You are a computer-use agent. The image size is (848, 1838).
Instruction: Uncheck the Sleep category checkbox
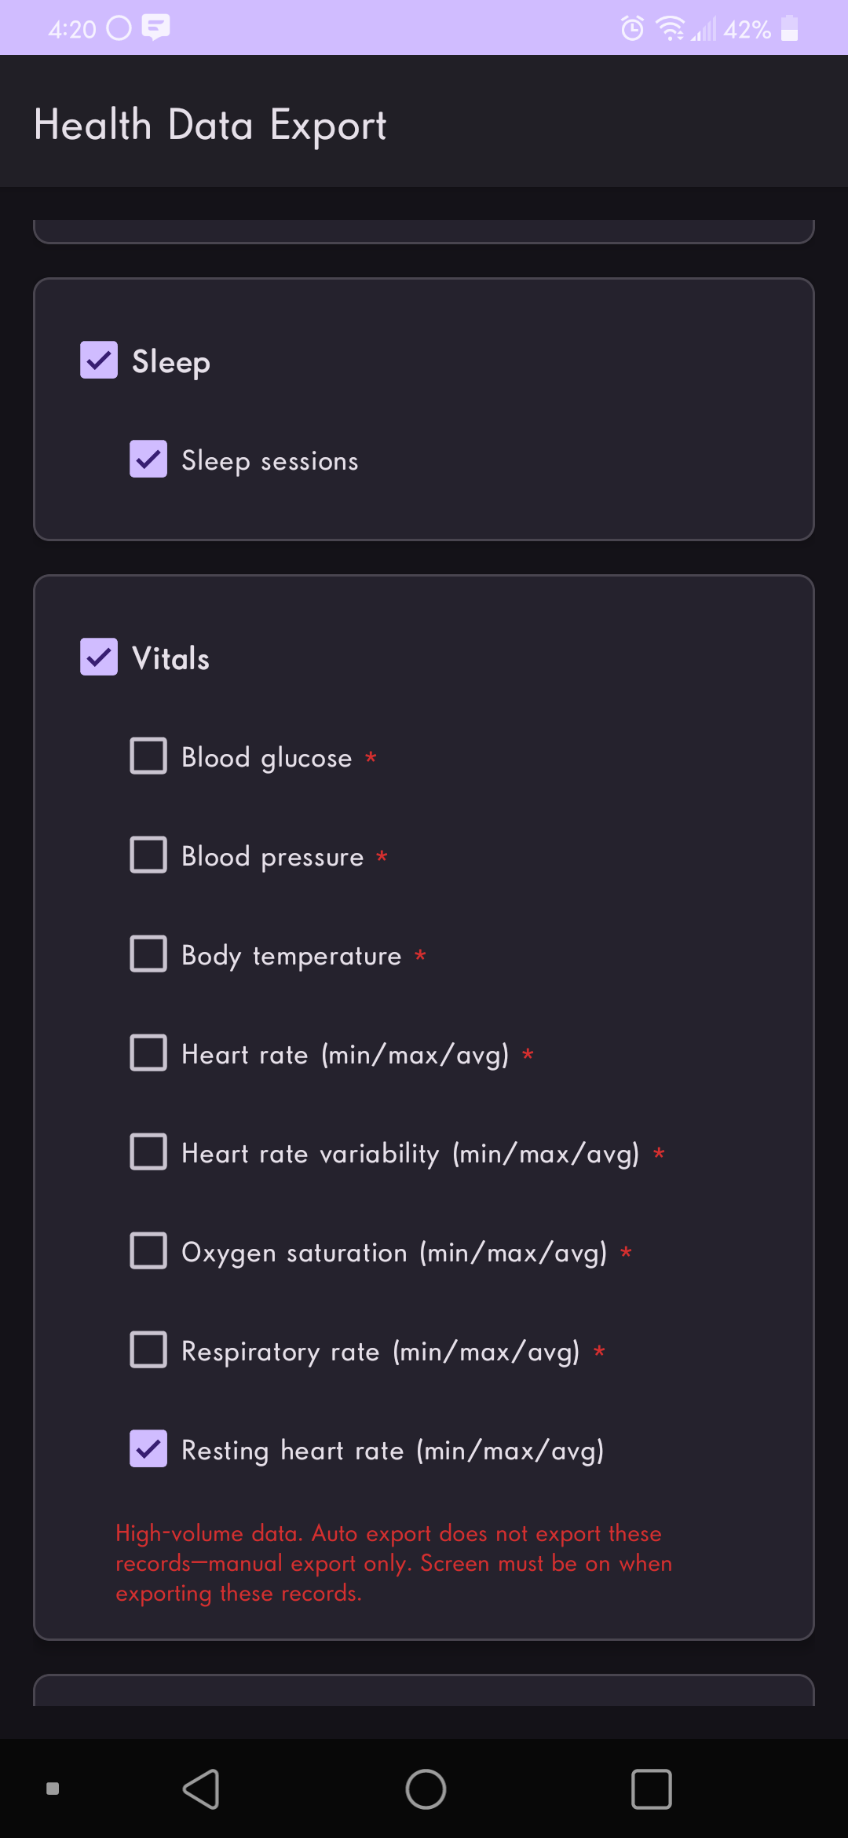(99, 361)
